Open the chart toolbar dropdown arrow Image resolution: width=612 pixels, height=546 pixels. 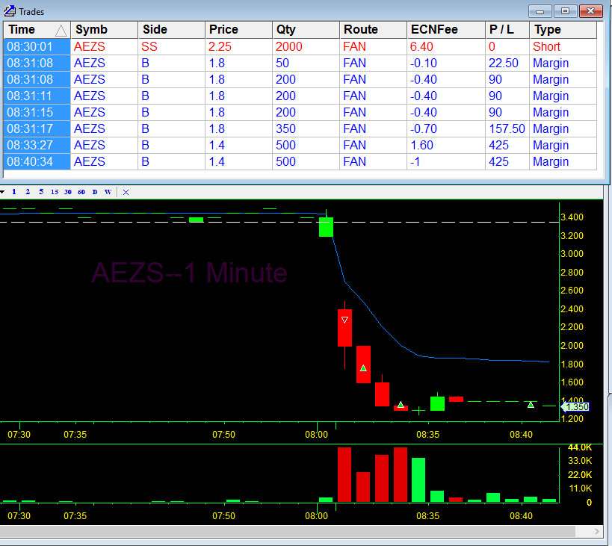coord(2,192)
